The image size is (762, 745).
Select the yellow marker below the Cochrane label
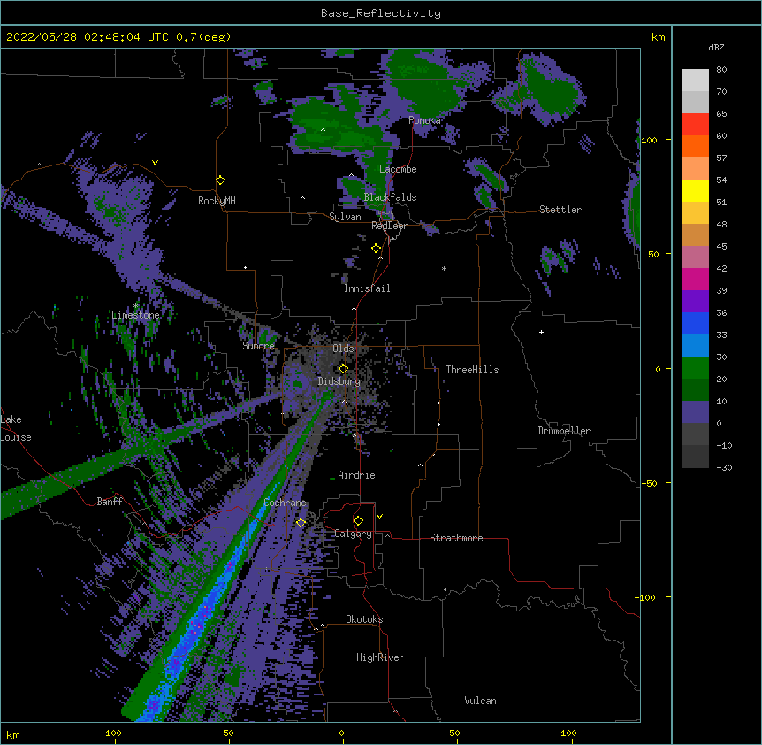tap(301, 522)
